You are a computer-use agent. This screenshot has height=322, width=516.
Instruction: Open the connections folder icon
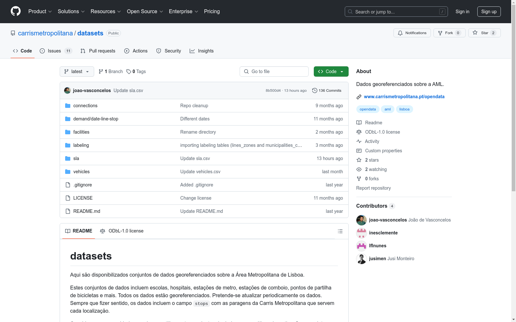(68, 106)
